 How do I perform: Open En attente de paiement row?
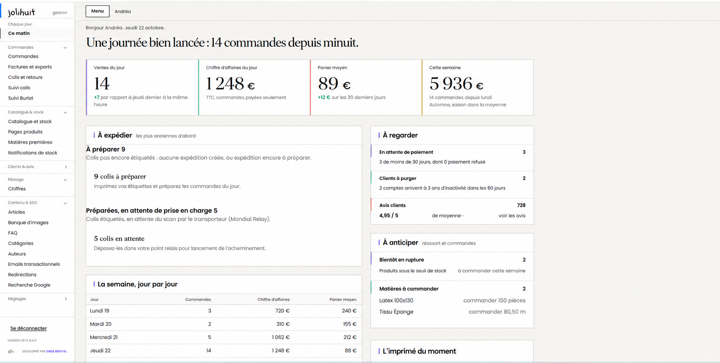point(452,157)
